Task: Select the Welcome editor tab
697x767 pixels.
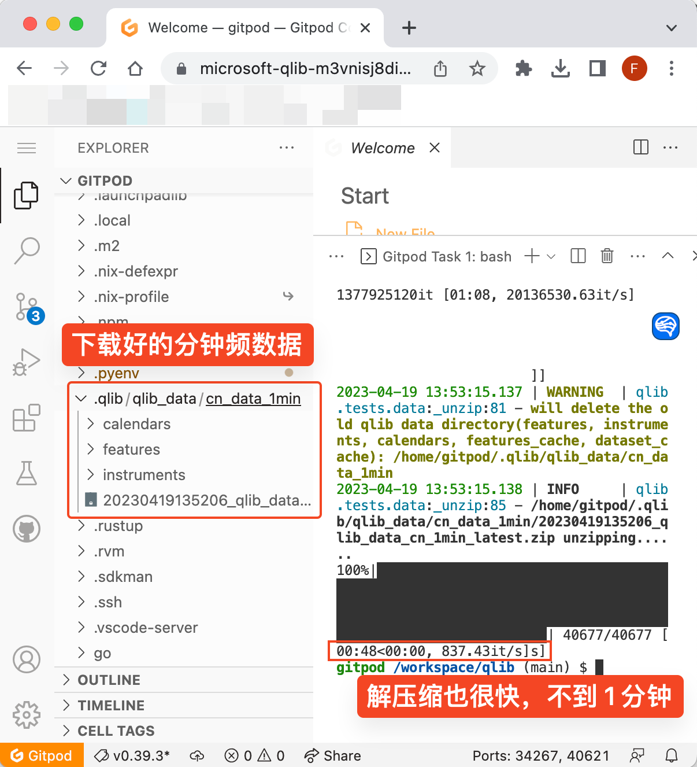Action: [382, 148]
